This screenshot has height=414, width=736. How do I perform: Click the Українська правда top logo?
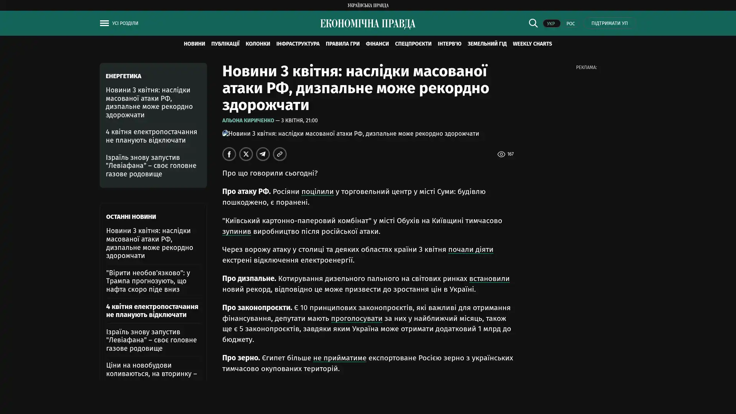click(x=368, y=5)
